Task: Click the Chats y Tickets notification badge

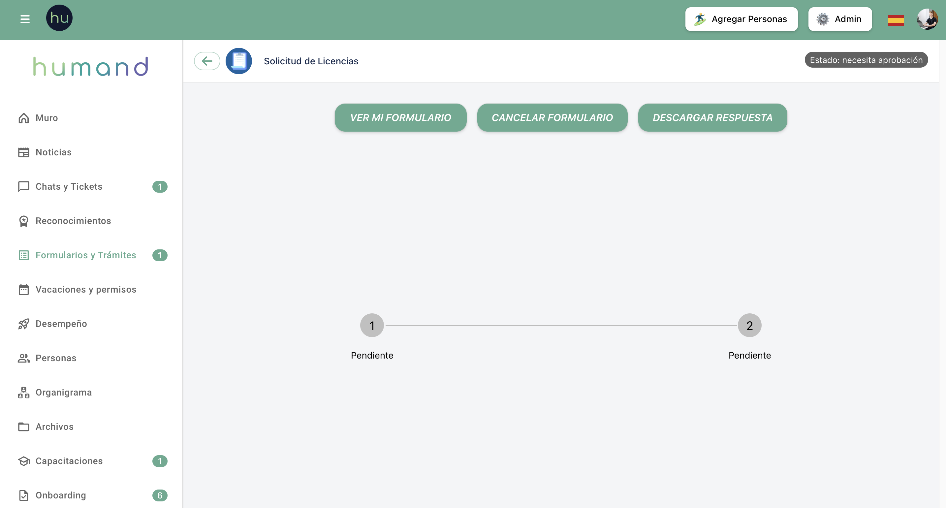Action: [160, 187]
